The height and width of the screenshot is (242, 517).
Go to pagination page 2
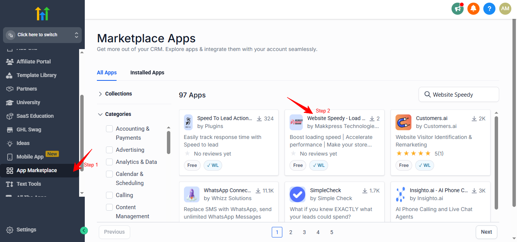tap(291, 232)
